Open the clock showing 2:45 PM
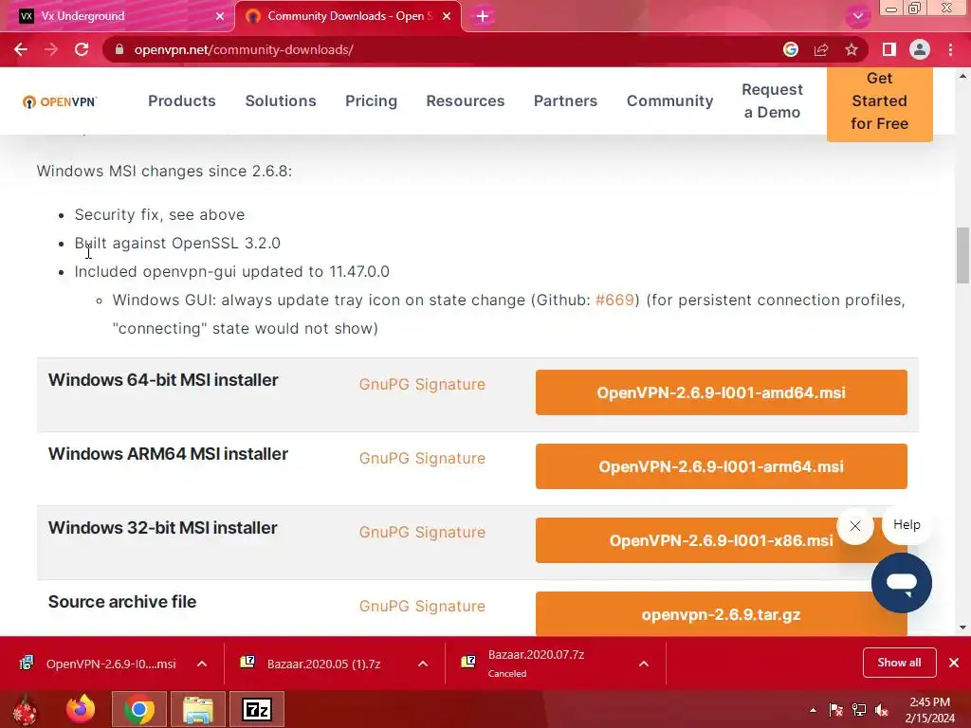Screen dimensions: 971x728 (x=929, y=710)
